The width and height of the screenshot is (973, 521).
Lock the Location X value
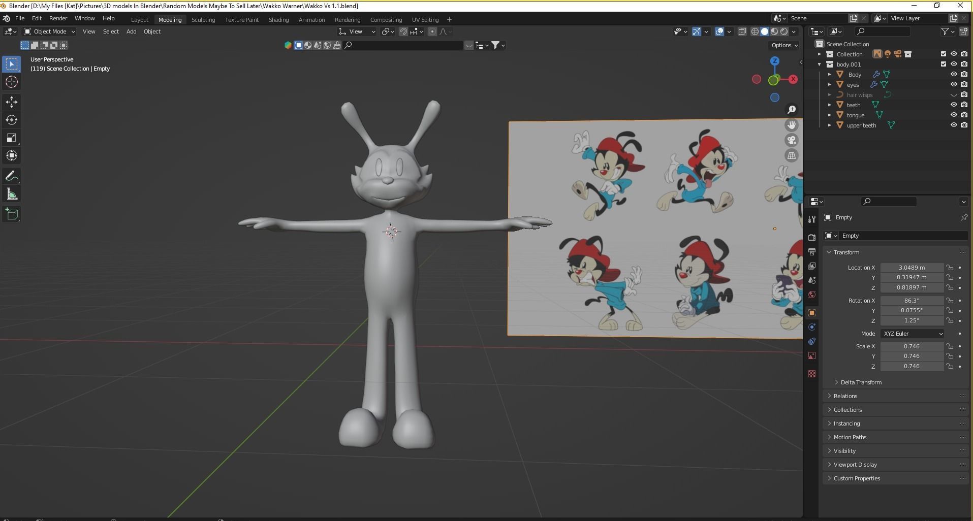tap(950, 268)
